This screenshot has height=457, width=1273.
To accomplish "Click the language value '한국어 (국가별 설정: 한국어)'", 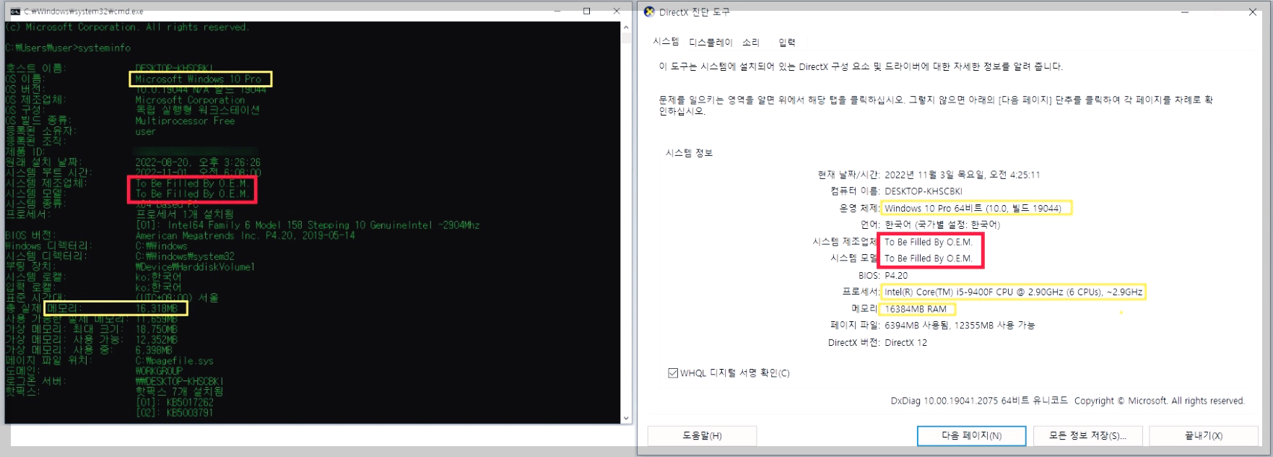I will coord(942,225).
